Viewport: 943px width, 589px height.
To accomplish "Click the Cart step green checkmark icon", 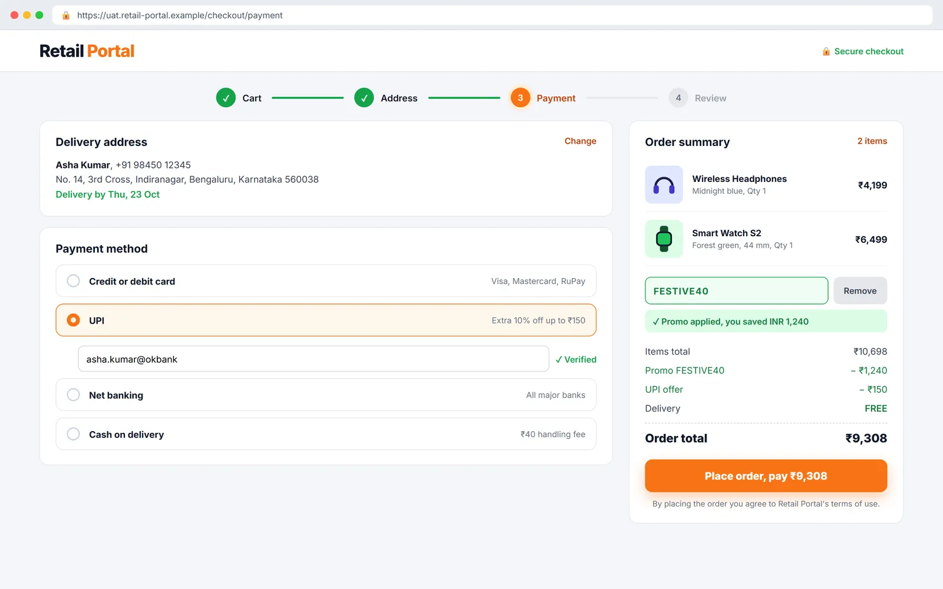I will click(x=226, y=98).
